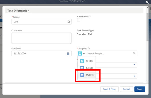This screenshot has height=98, width=151.
Task: Open the Due Date calendar picker icon
Action: (x=68, y=54)
